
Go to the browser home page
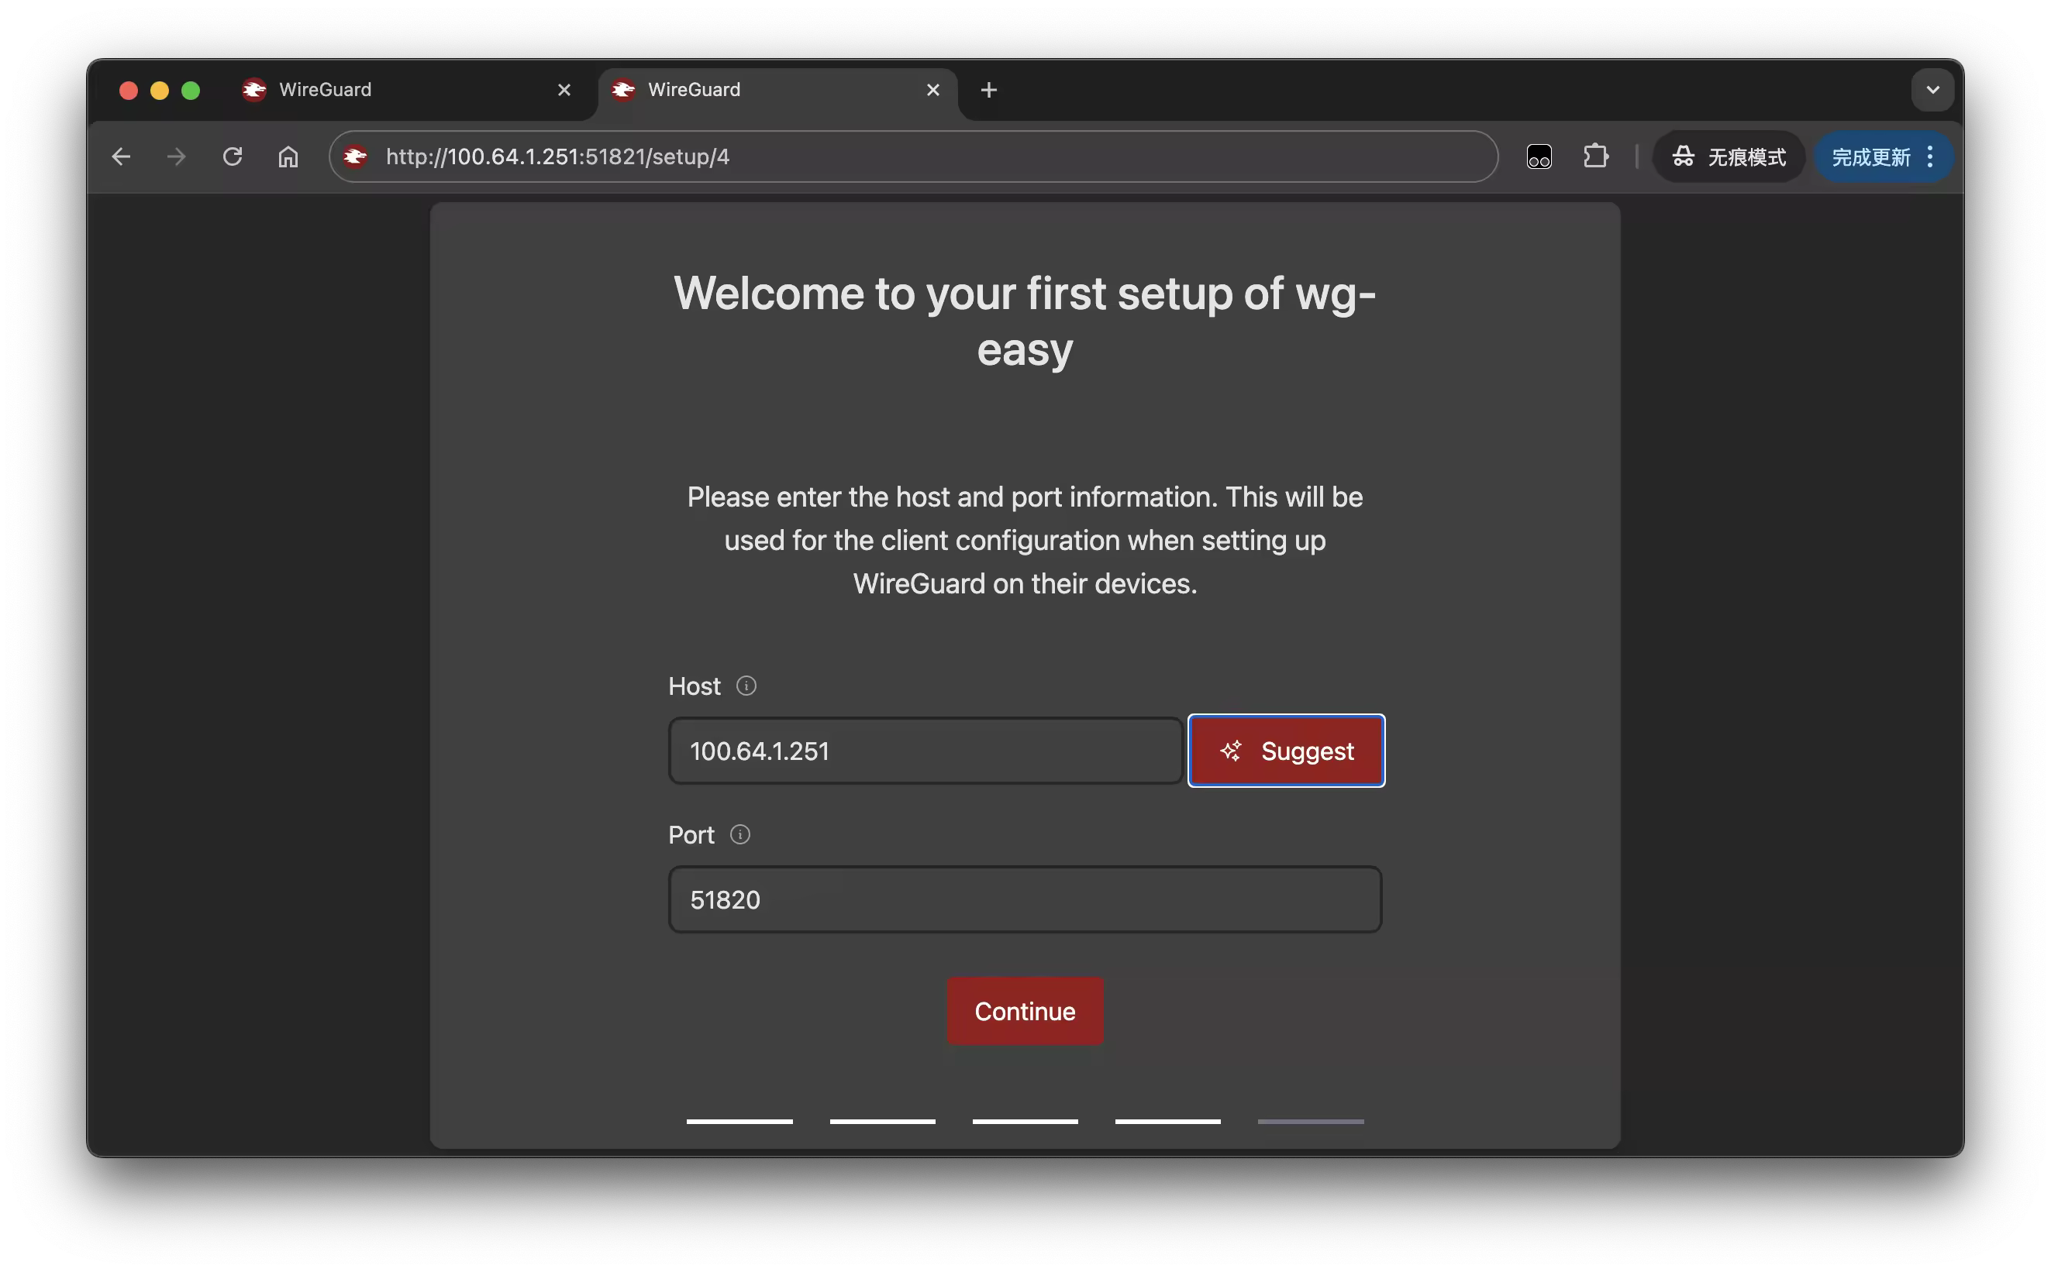288,156
